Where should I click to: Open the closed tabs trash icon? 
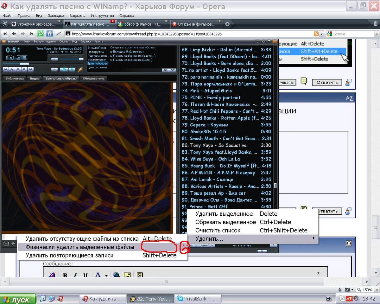376,24
